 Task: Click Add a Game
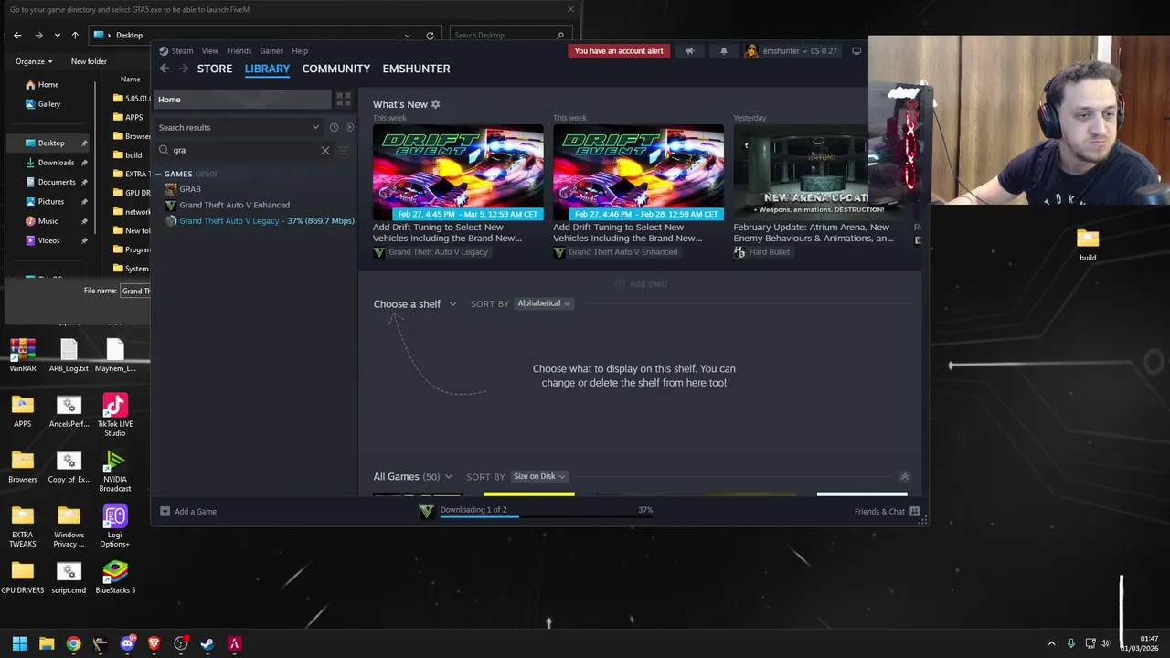point(188,512)
